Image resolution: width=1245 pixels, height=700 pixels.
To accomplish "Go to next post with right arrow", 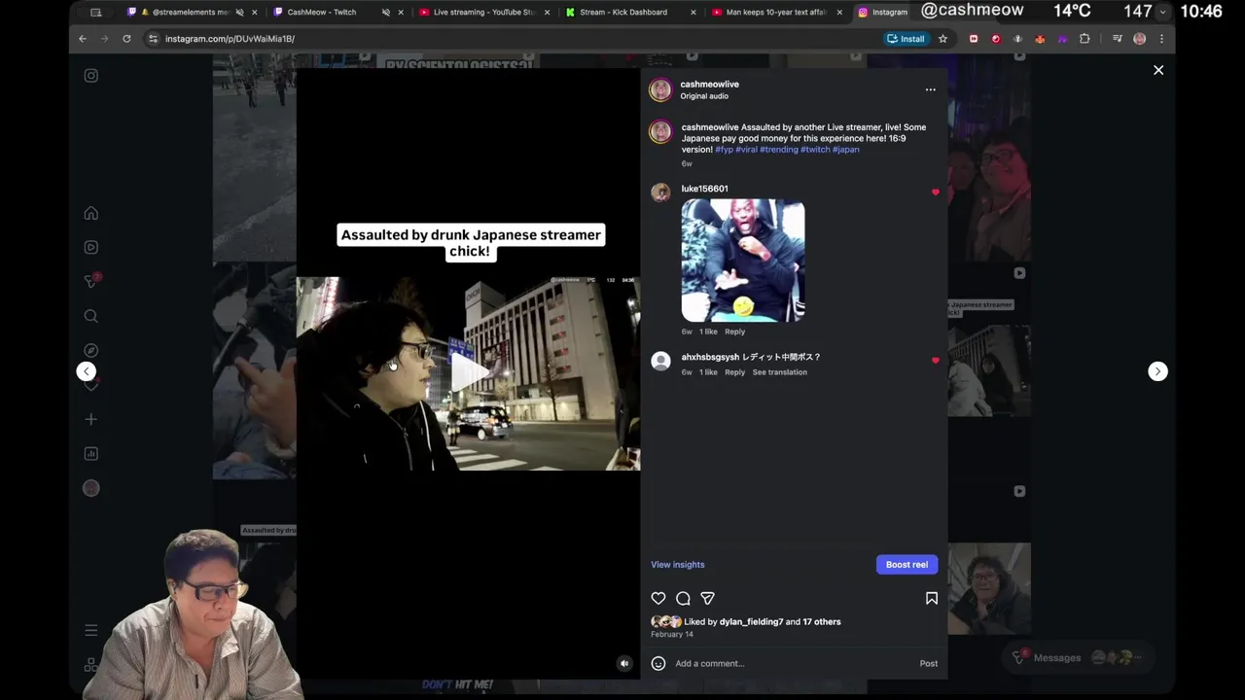I will (x=1157, y=371).
